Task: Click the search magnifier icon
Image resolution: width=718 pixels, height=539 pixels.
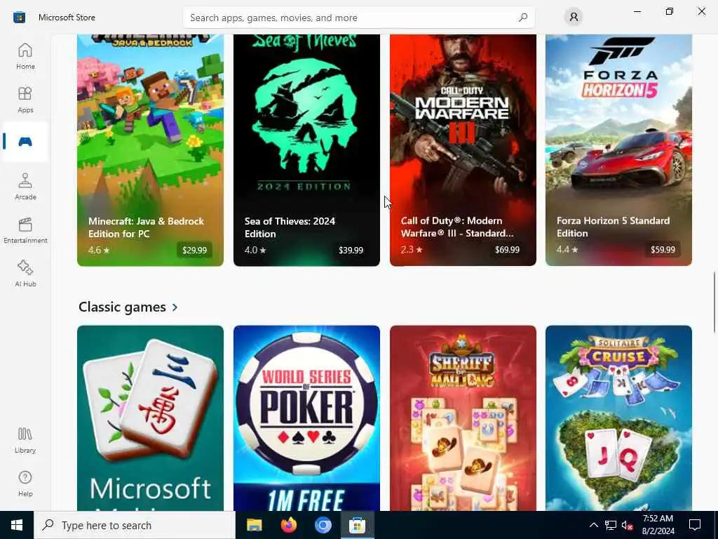Action: pos(523,18)
